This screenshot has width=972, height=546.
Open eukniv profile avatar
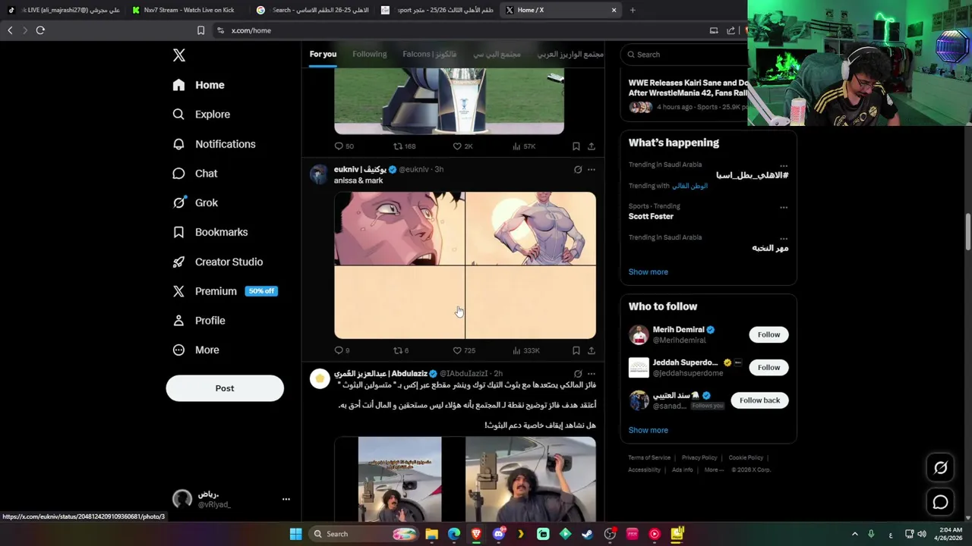coord(319,174)
